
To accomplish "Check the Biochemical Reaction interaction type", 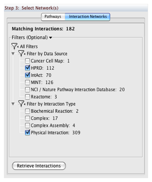I will tap(27, 111).
